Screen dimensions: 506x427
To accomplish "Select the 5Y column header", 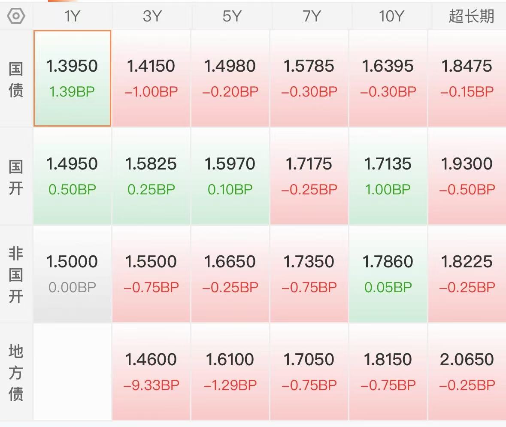I will (x=231, y=16).
